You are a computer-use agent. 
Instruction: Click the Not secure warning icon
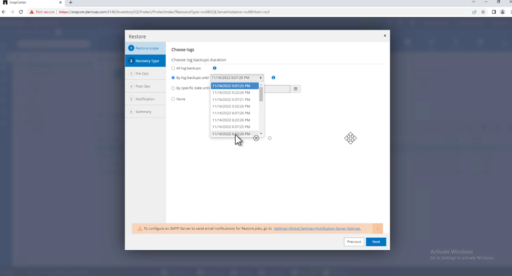pos(32,12)
